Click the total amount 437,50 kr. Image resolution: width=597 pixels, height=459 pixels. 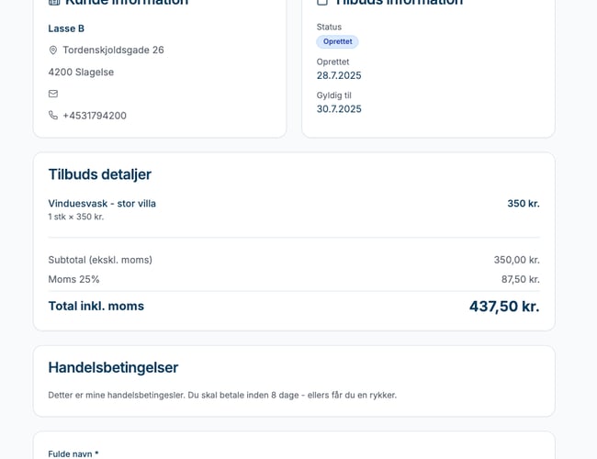click(504, 307)
